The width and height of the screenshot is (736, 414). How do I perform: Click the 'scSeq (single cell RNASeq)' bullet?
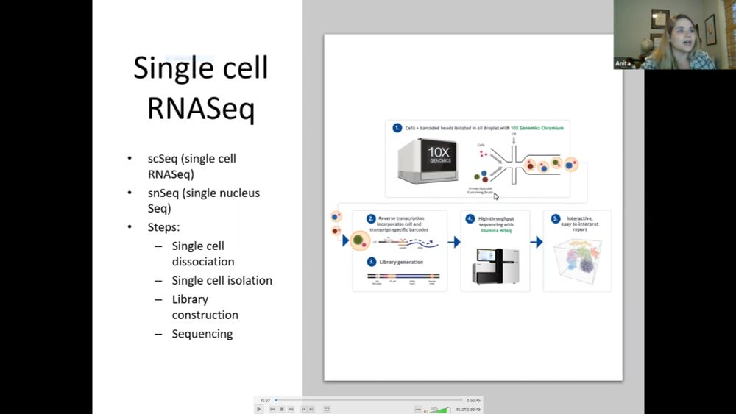[191, 166]
